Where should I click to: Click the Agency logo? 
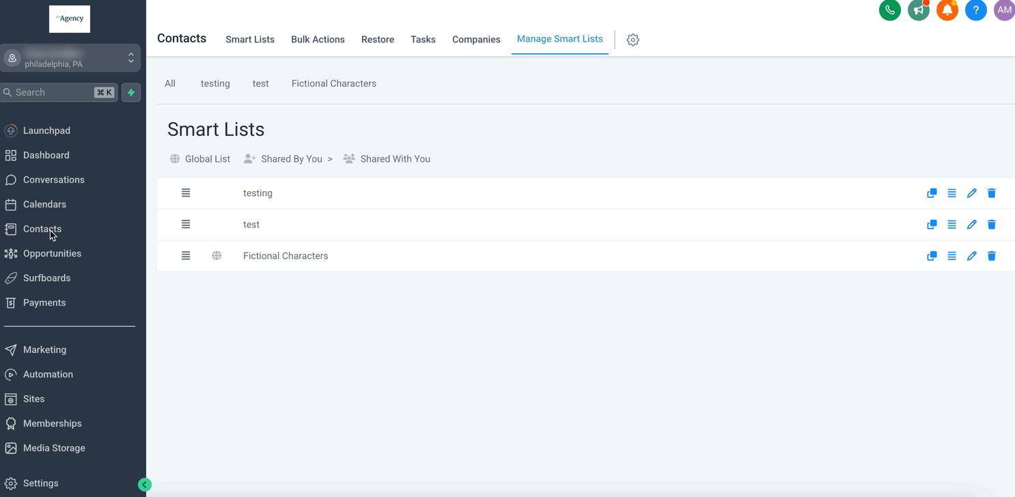click(x=70, y=19)
